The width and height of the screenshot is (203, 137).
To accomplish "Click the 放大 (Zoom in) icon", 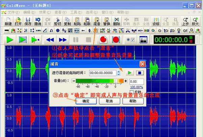I will [x=195, y=22].
